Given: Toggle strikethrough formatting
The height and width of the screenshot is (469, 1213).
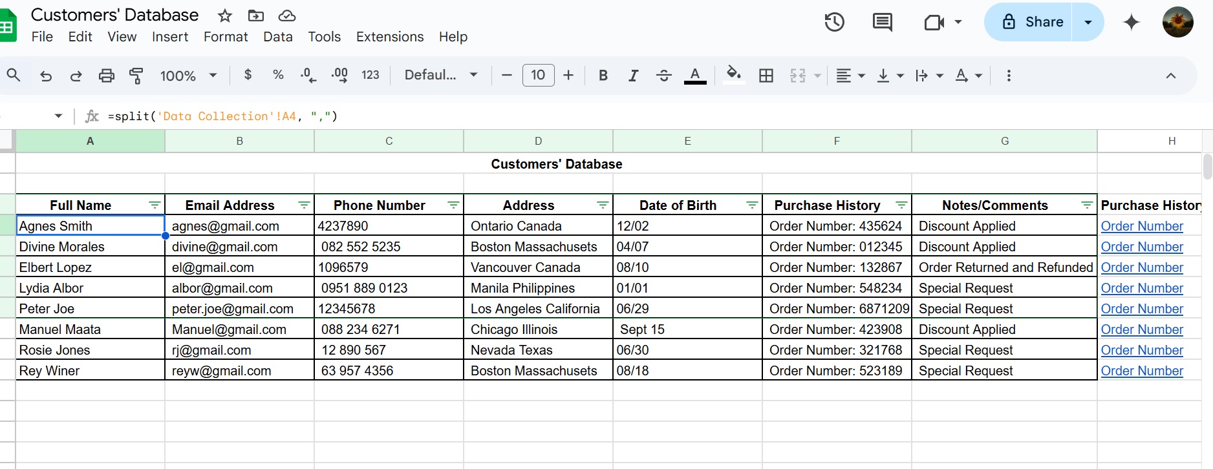Looking at the screenshot, I should pos(663,76).
